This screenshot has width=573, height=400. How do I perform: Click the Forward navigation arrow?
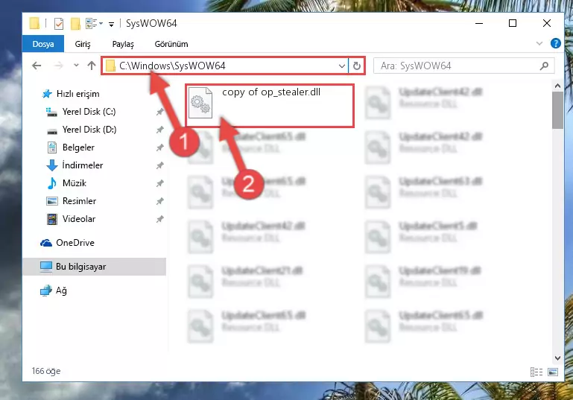(58, 66)
